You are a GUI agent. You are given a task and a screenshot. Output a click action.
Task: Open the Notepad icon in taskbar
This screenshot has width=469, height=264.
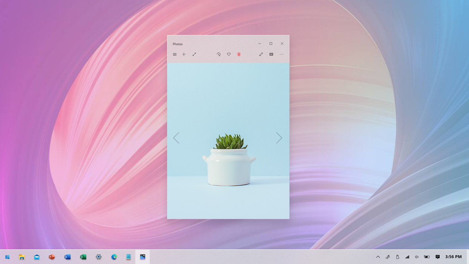point(129,257)
